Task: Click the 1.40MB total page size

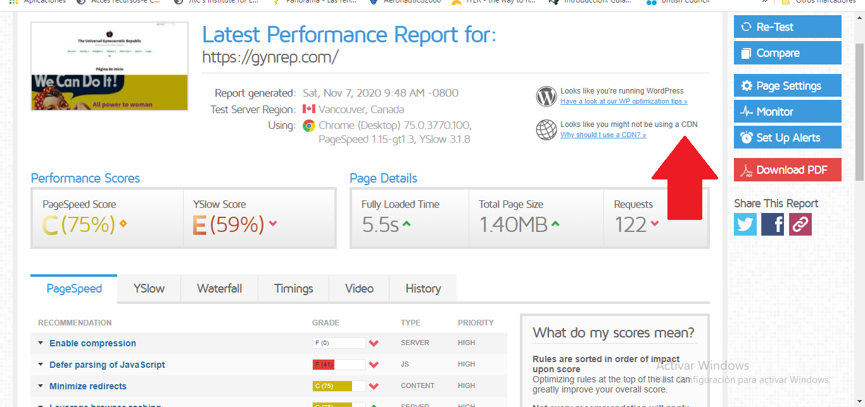Action: click(x=513, y=224)
